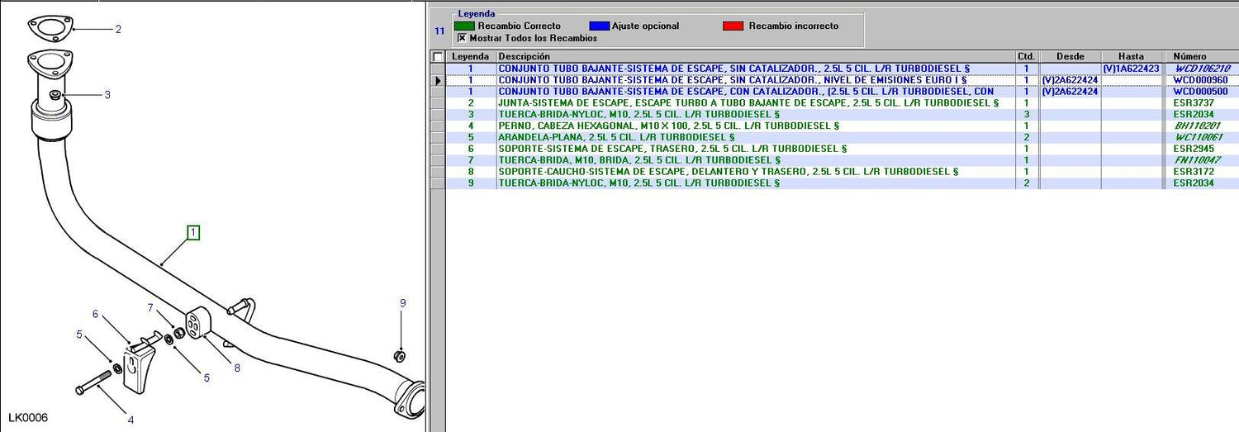Click callout 2 gasket in diagram
The width and height of the screenshot is (1239, 432).
coord(118,30)
